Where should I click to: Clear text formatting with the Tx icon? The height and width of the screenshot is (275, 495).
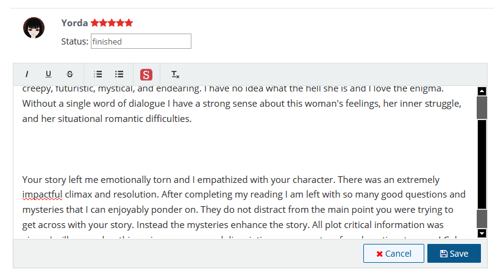(x=175, y=74)
